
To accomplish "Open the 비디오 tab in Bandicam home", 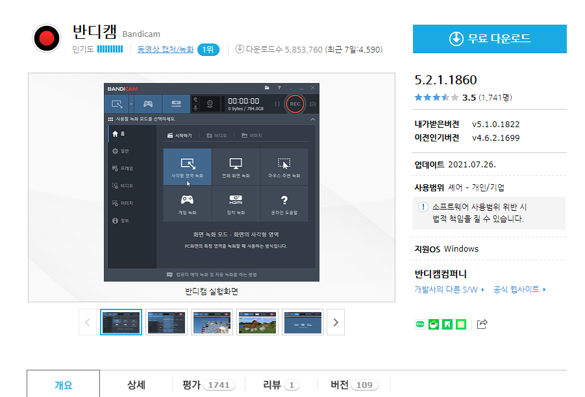I will click(217, 136).
